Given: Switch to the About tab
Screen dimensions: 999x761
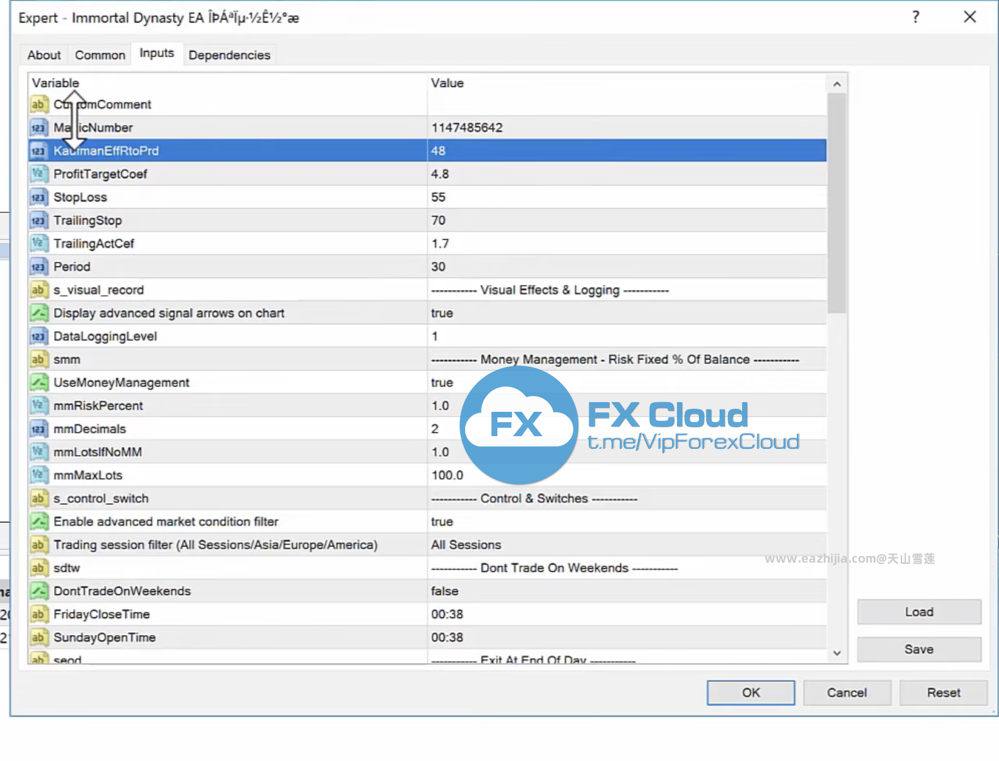Looking at the screenshot, I should click(44, 55).
